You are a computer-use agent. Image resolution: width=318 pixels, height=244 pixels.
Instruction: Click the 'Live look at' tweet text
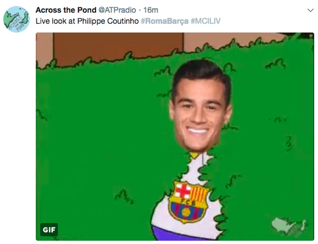coord(56,21)
